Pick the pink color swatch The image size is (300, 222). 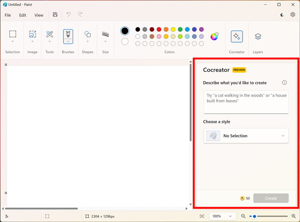[x=159, y=37]
